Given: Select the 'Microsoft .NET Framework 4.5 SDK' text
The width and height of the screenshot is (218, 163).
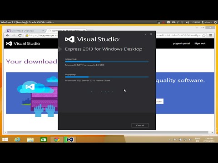Looking at the screenshot, I should 84,65.
